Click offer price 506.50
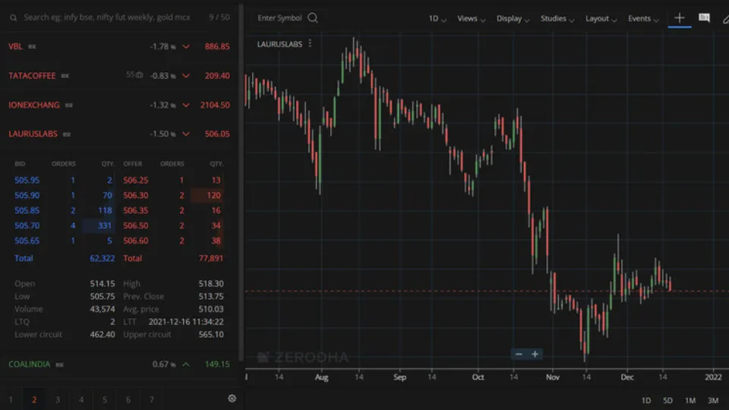 point(136,226)
